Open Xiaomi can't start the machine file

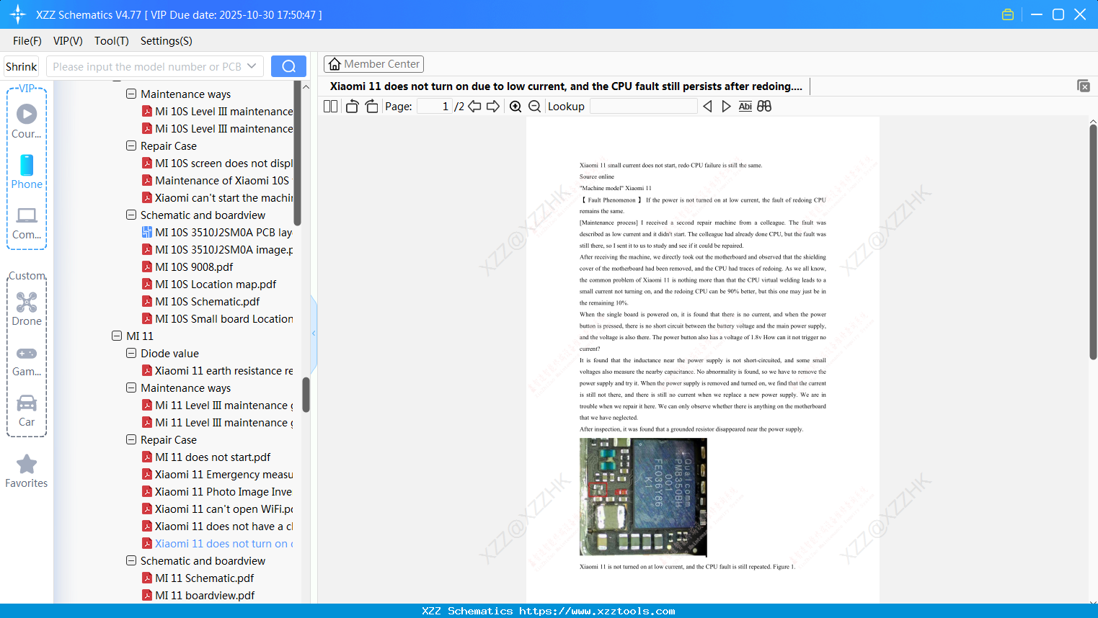[217, 198]
